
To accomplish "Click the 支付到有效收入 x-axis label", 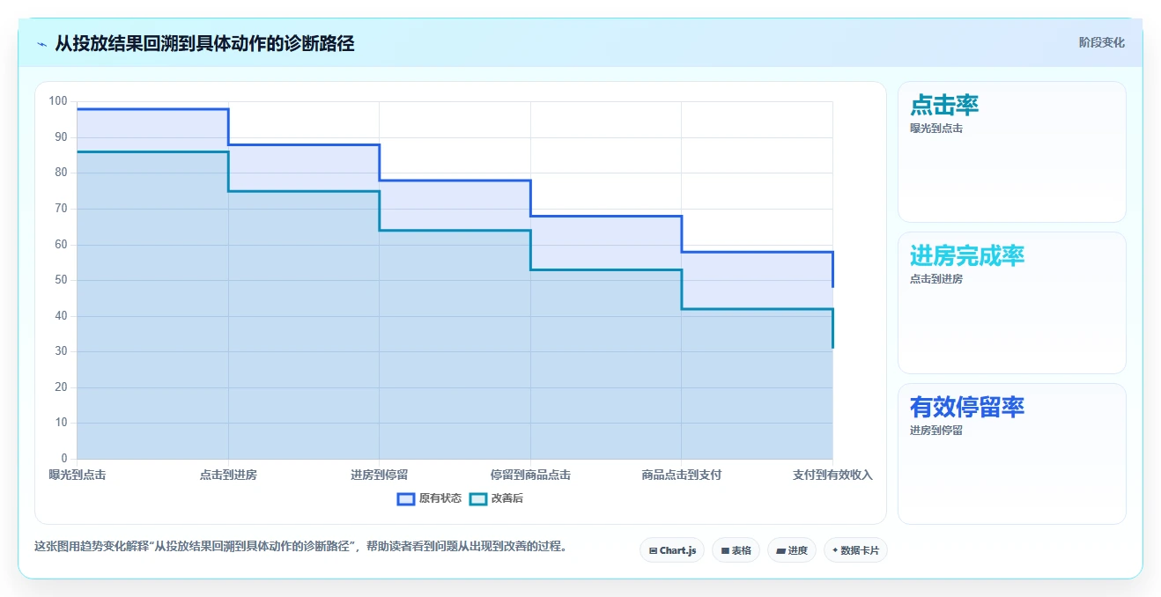I will [832, 475].
